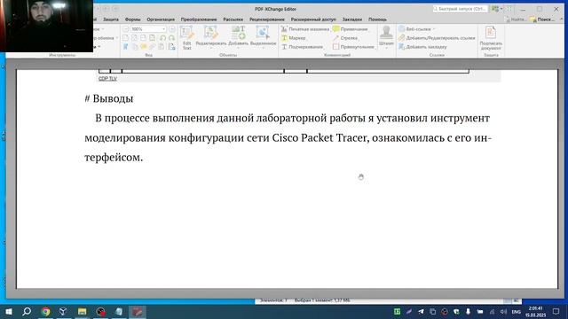Add a Примечание sticky note
Screen dimensions: 568x319
pos(350,29)
